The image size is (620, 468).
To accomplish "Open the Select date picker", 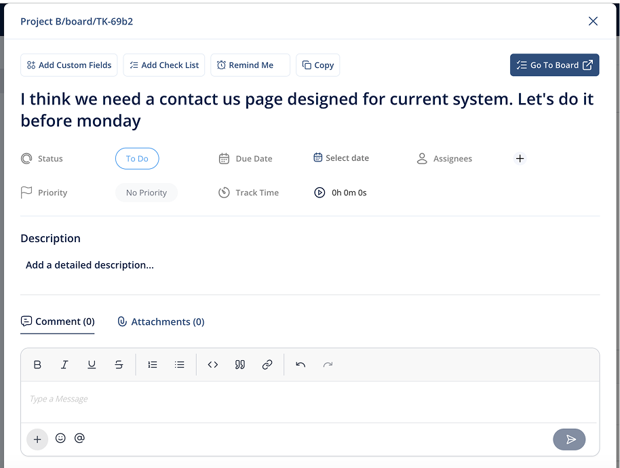I will point(341,158).
